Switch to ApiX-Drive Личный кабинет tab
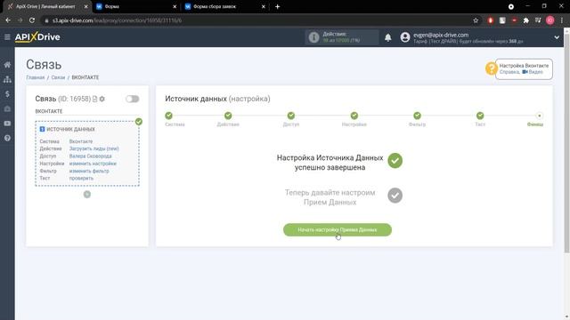 point(45,6)
